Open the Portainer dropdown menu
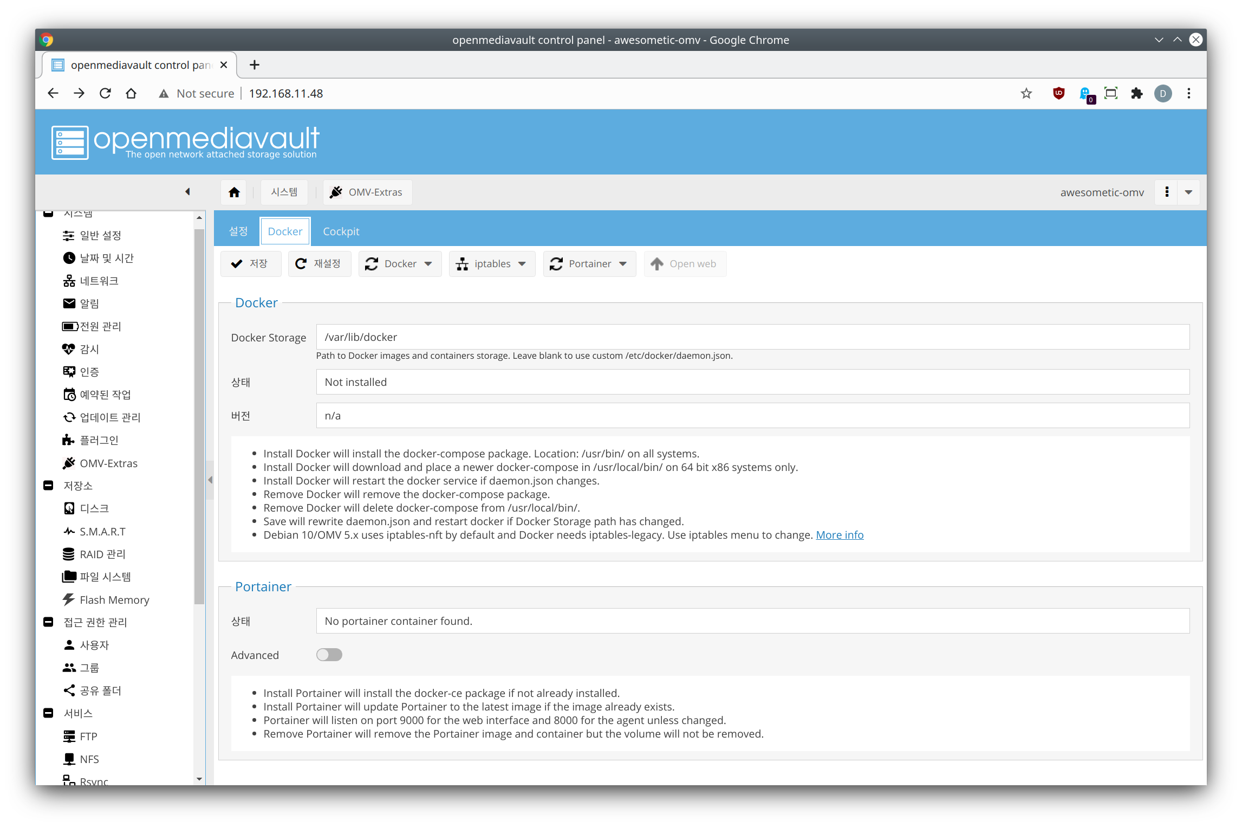This screenshot has width=1242, height=827. (589, 264)
